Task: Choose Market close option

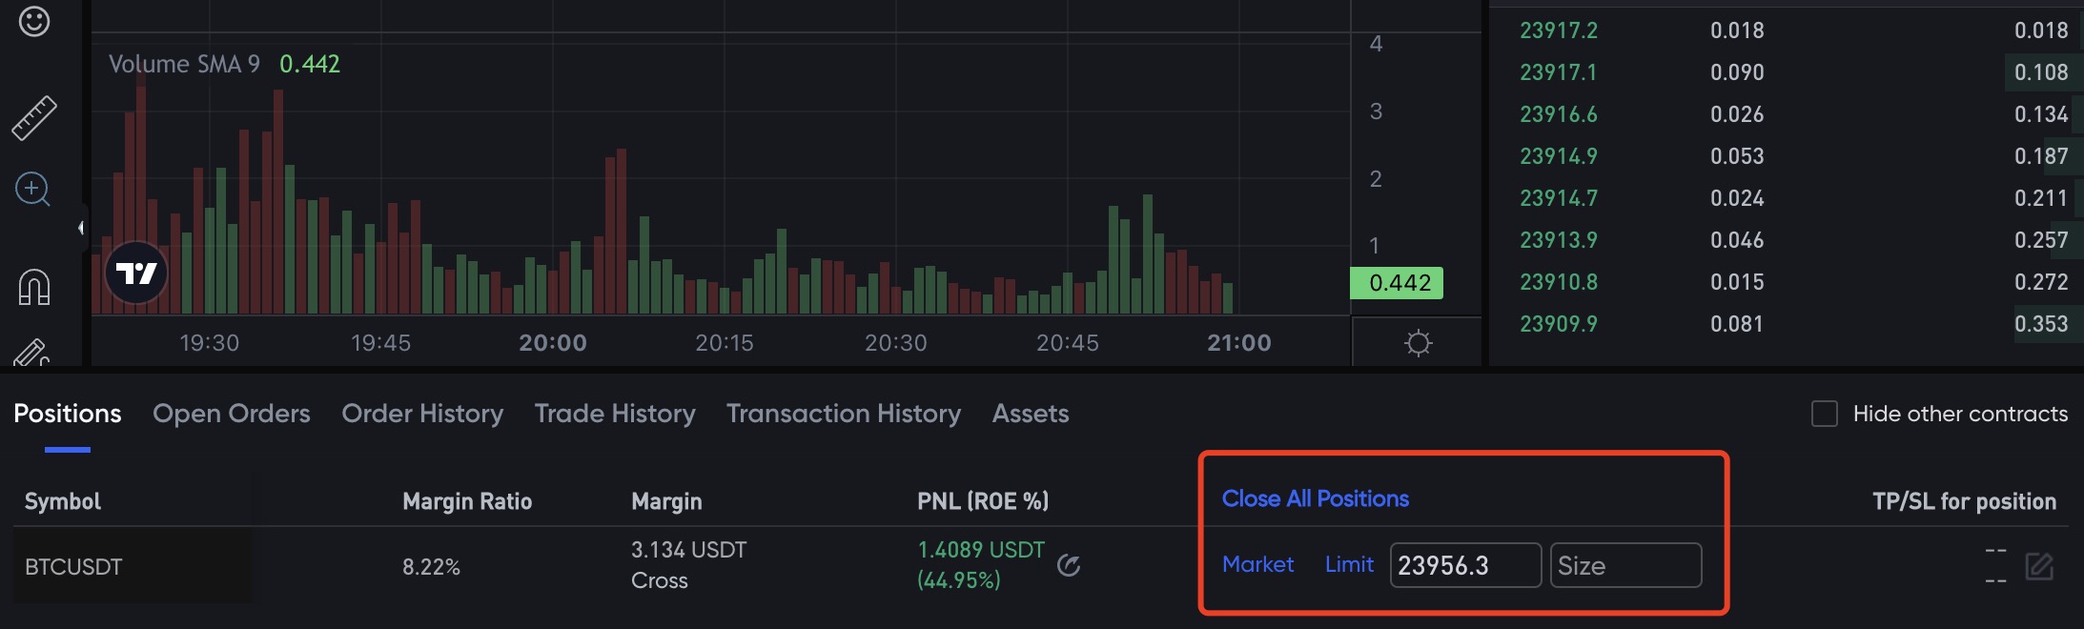Action: (x=1257, y=565)
